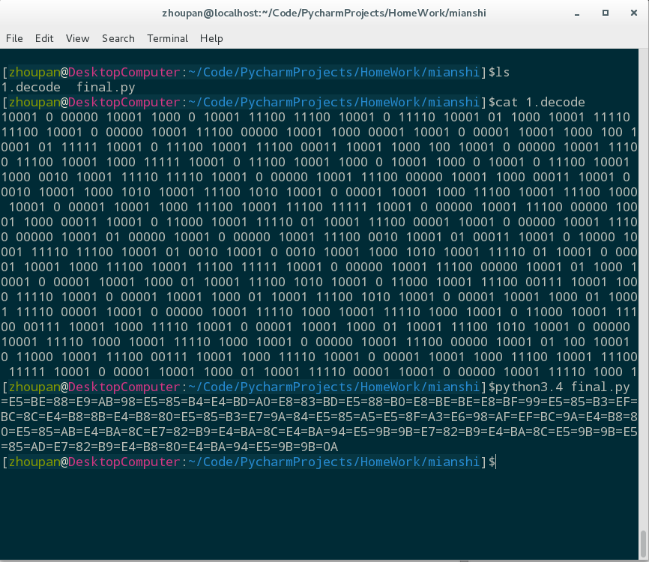Click the '$python3.4 final.py' command text
This screenshot has width=649, height=562.
click(559, 387)
